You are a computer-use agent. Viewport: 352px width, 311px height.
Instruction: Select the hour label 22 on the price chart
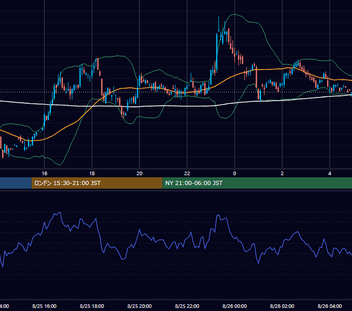pos(187,174)
